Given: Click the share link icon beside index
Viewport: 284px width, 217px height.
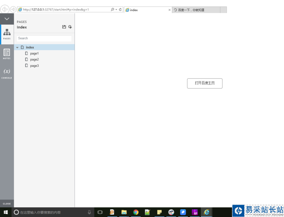Looking at the screenshot, I should coord(64,27).
